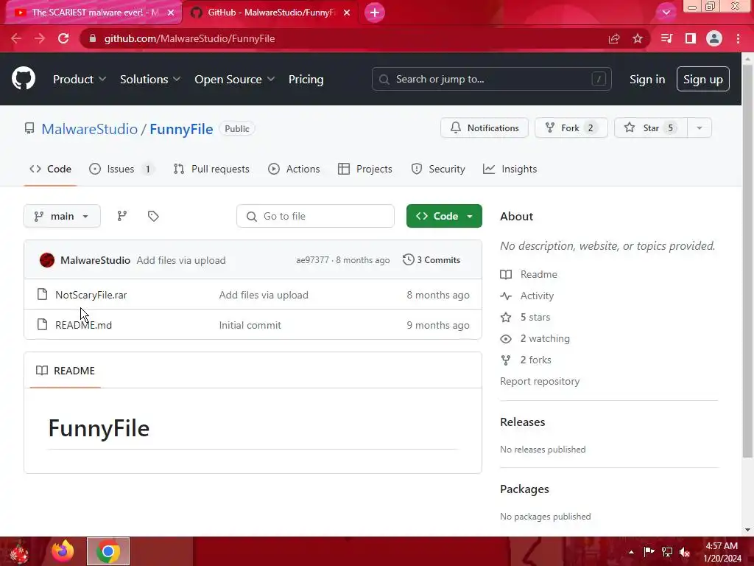Viewport: 754px width, 566px height.
Task: Open Firefox from the taskbar
Action: click(63, 551)
